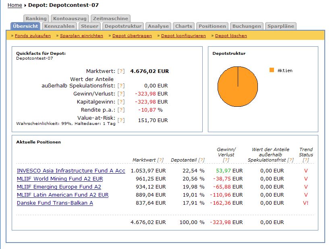Open Danske Fund Trans-Balkan A position
Viewport: 330px width, 249px height.
[55, 203]
